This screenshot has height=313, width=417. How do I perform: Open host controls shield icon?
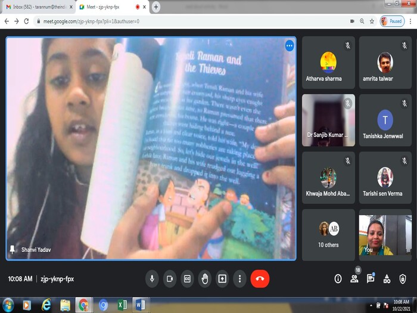point(403,278)
